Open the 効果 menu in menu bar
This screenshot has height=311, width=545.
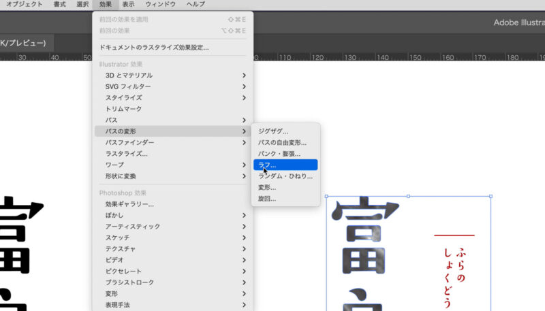pyautogui.click(x=106, y=5)
